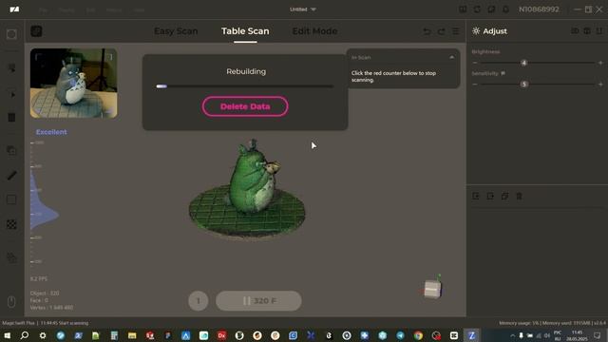608x342 pixels.
Task: Click the first Adjust panel header icon
Action: tap(575, 31)
